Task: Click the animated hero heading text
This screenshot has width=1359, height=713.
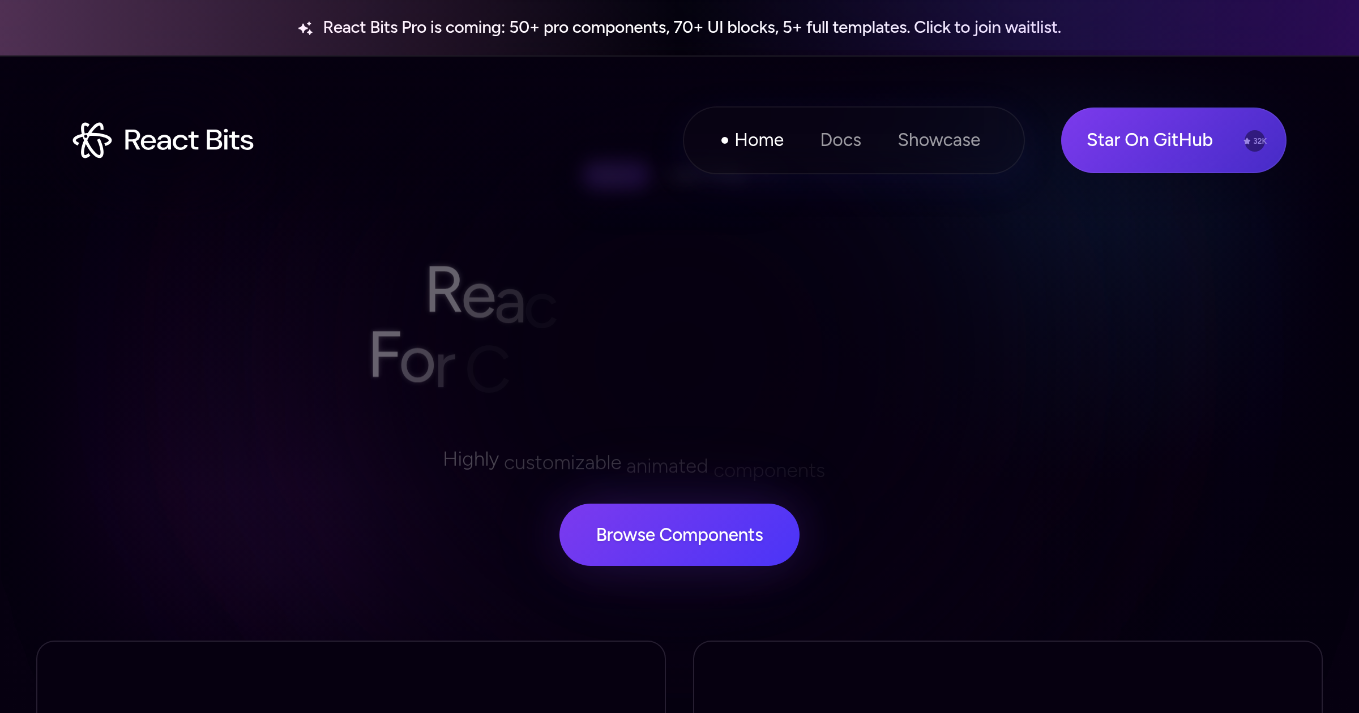Action: click(463, 328)
